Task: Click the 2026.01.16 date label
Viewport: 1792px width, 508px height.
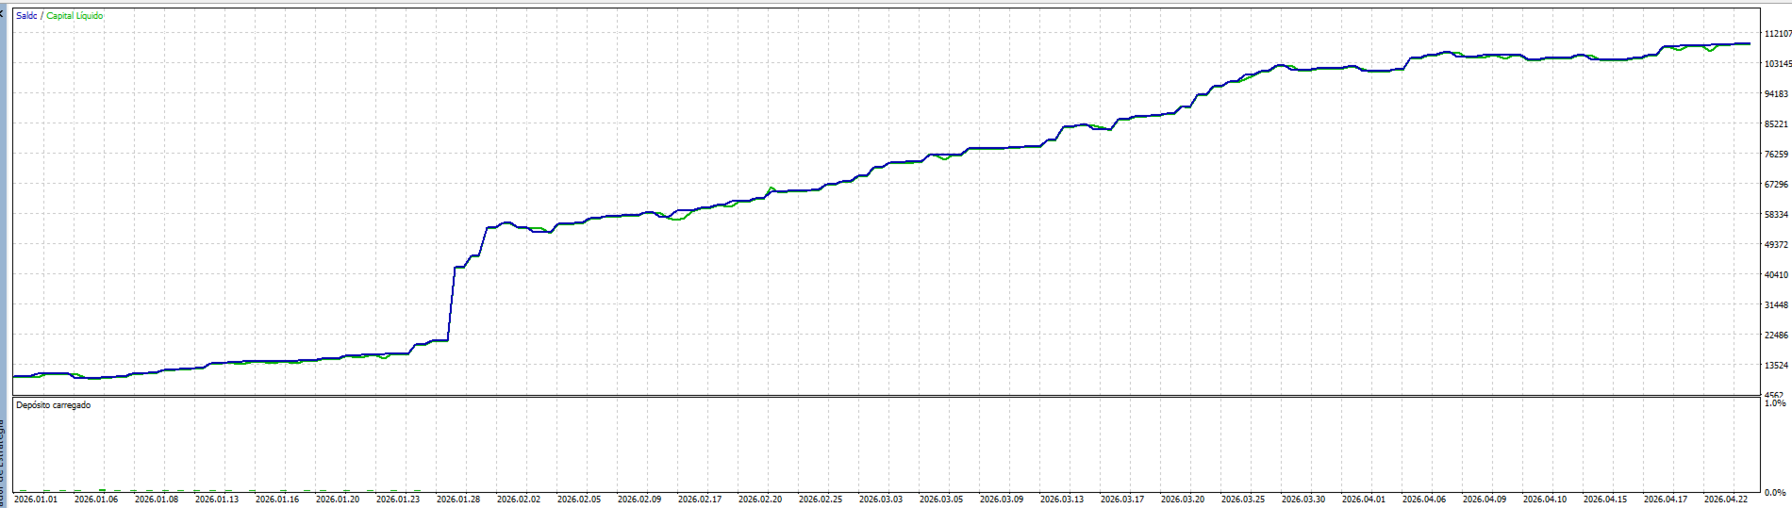Action: [277, 500]
